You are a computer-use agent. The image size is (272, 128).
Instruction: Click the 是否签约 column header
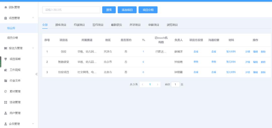(126, 40)
